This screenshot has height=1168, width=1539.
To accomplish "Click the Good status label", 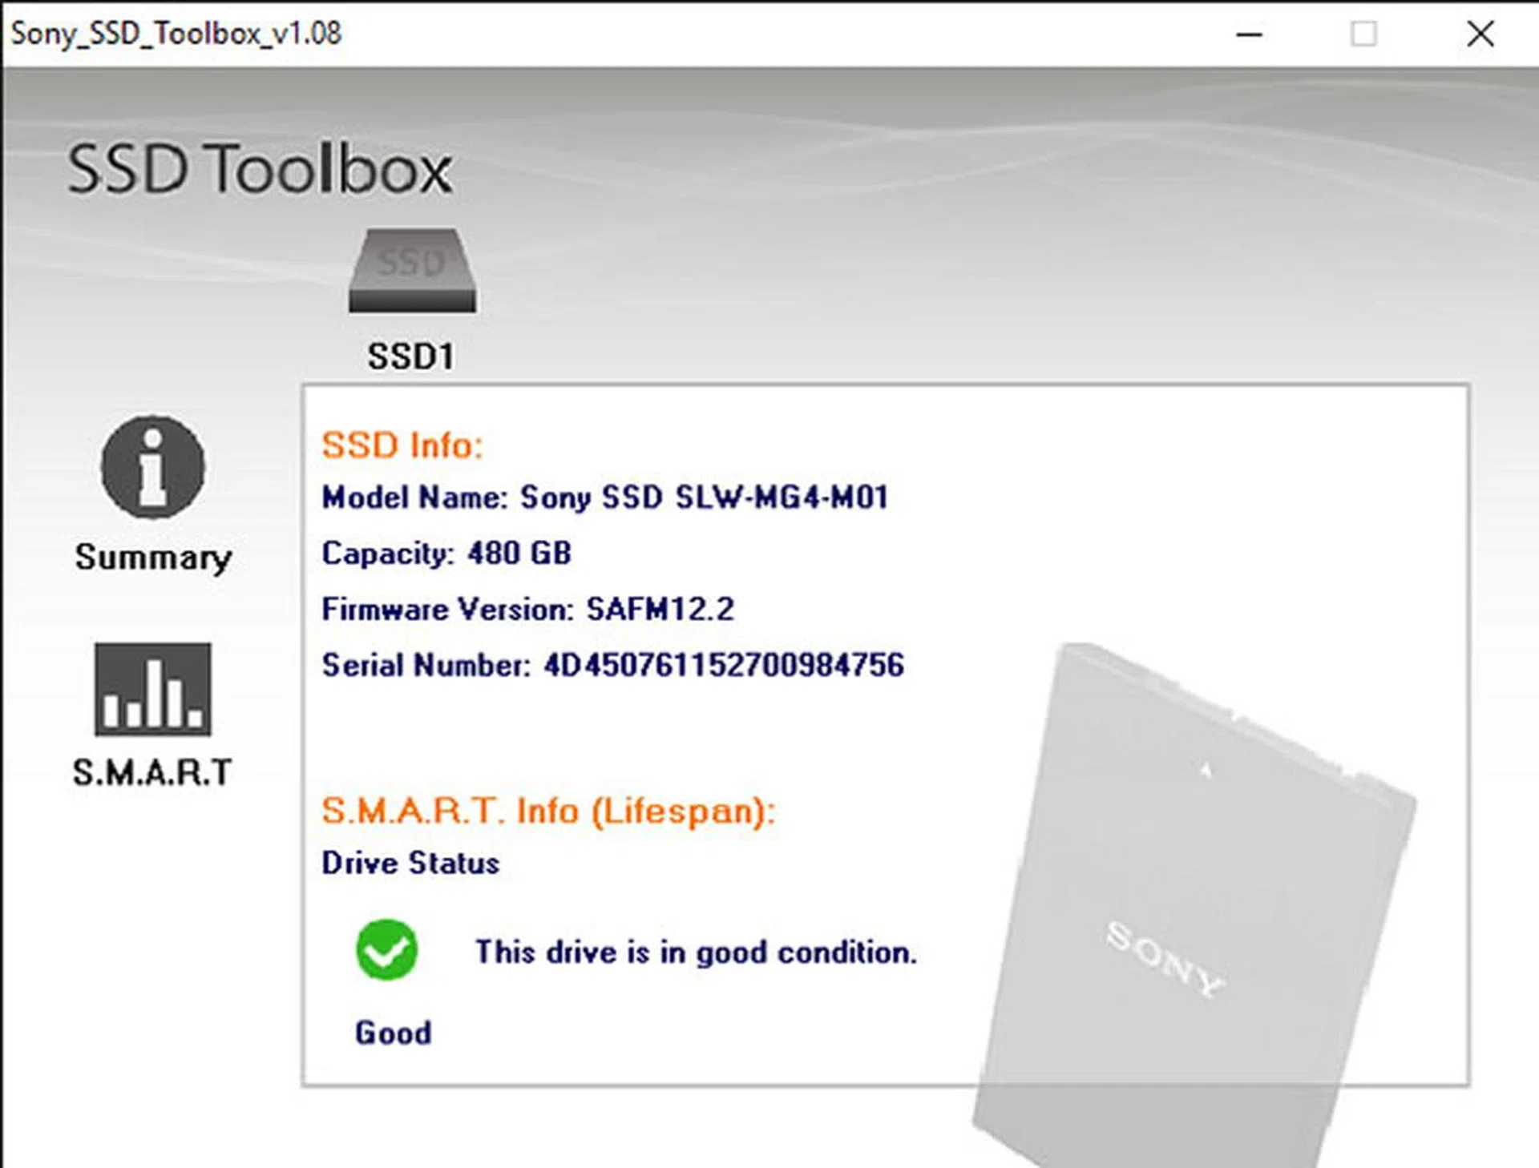I will (393, 1033).
